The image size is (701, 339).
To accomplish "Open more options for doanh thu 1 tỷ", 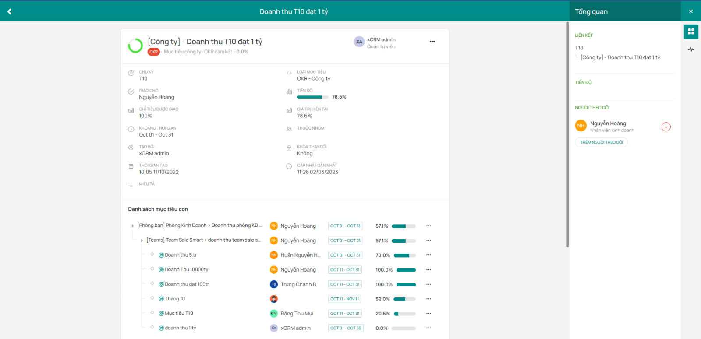I will (428, 328).
